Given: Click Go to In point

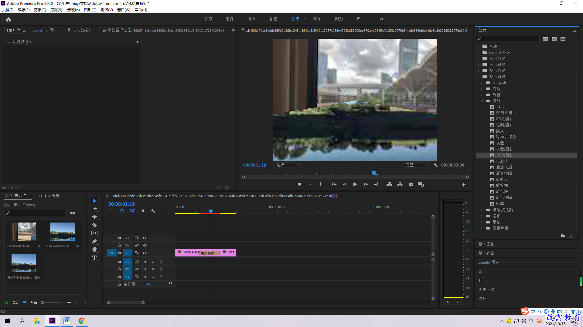Looking at the screenshot, I should click(334, 184).
